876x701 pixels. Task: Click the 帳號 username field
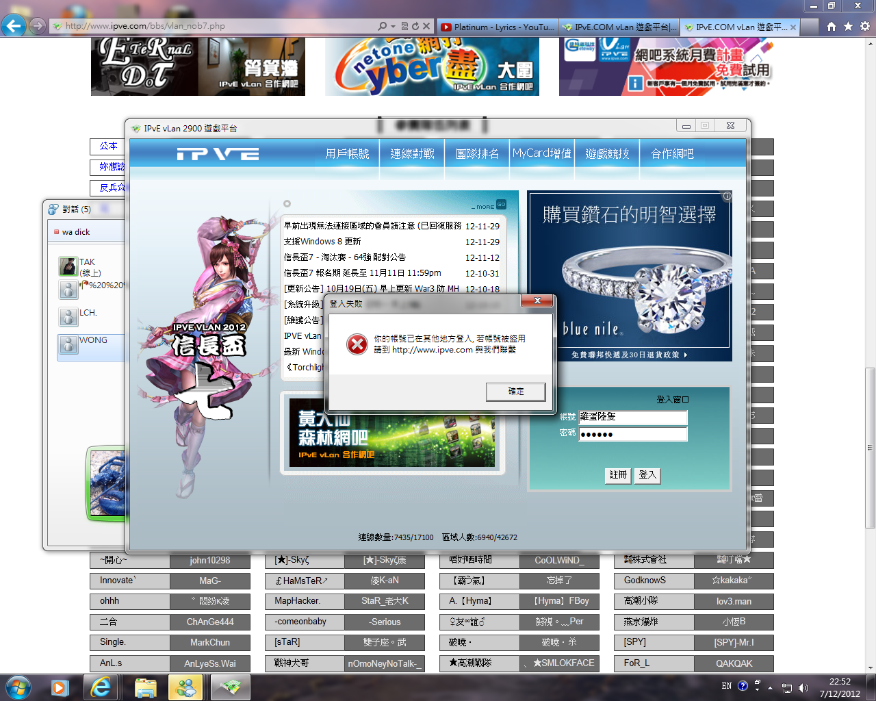pyautogui.click(x=633, y=417)
